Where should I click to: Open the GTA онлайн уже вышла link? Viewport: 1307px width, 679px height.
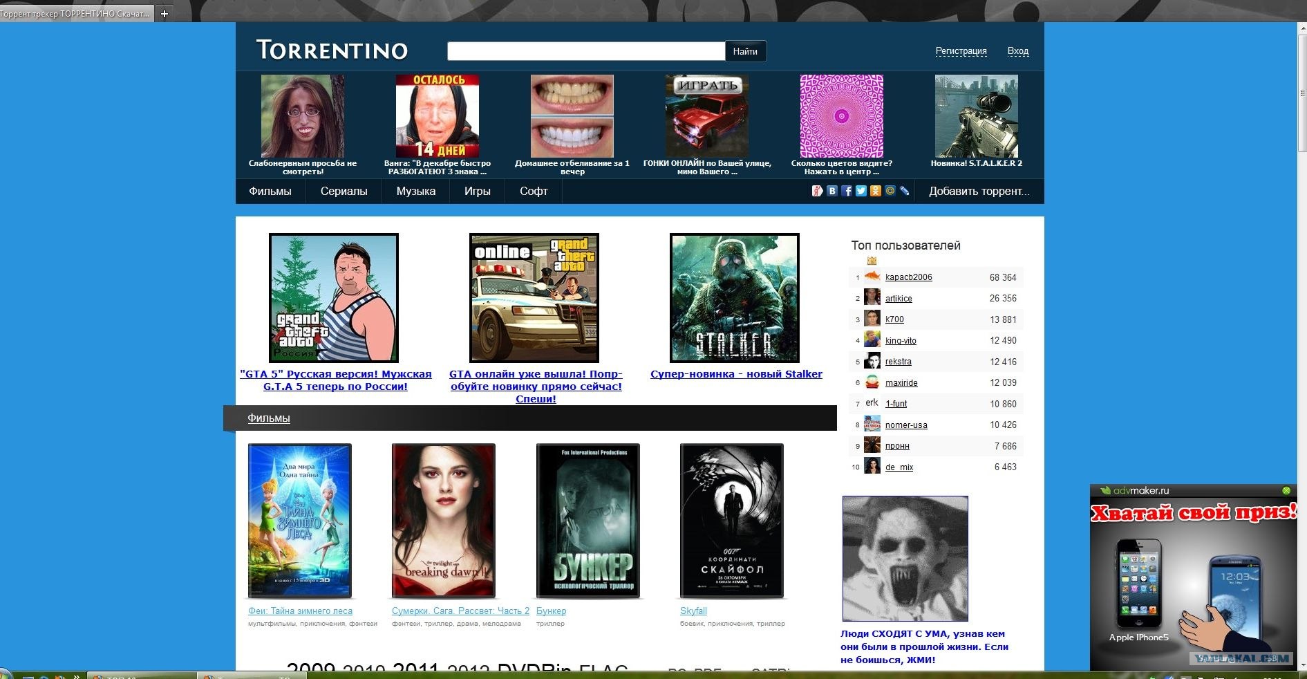(536, 387)
